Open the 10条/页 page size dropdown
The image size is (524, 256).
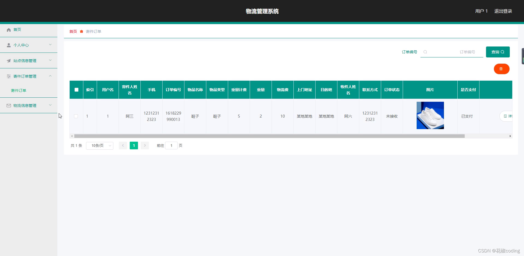[100, 146]
